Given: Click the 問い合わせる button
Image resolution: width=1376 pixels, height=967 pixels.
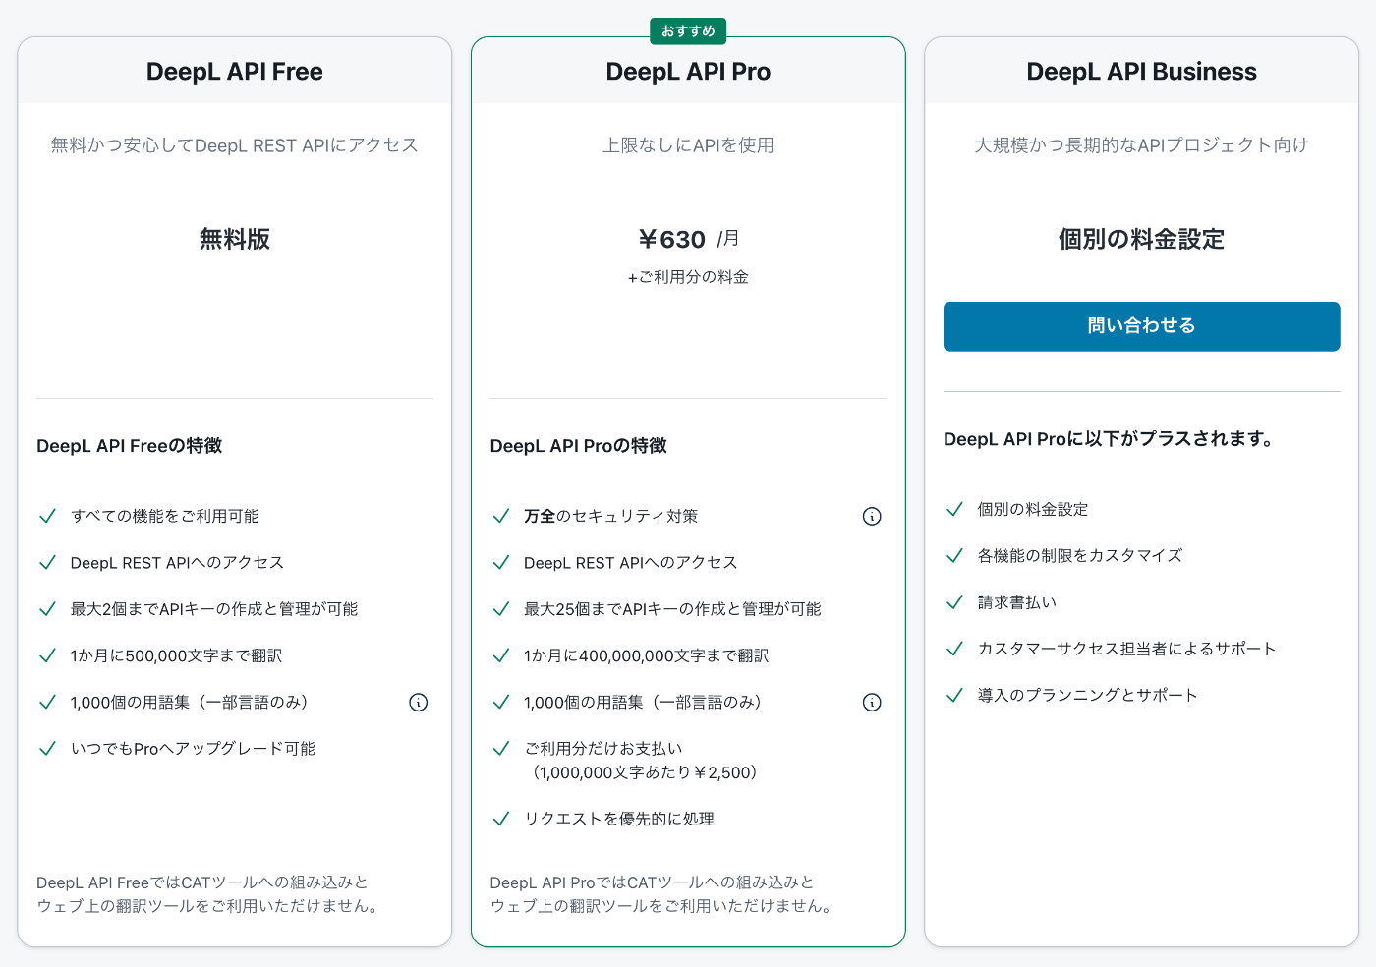Looking at the screenshot, I should click(x=1141, y=326).
